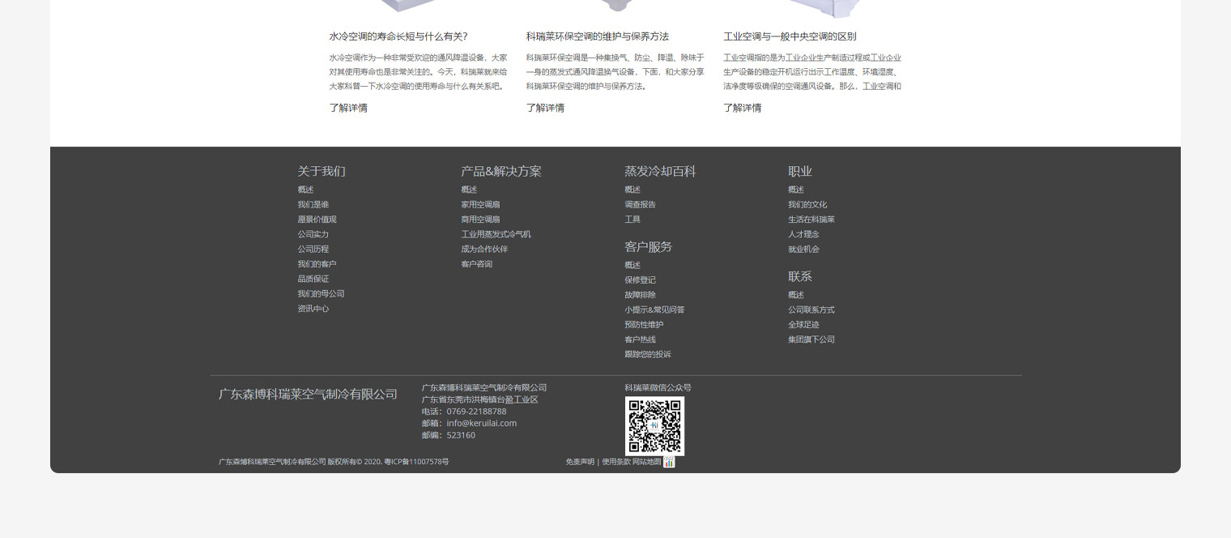Click the info@keruilai.com email address
This screenshot has width=1231, height=538.
[x=481, y=423]
